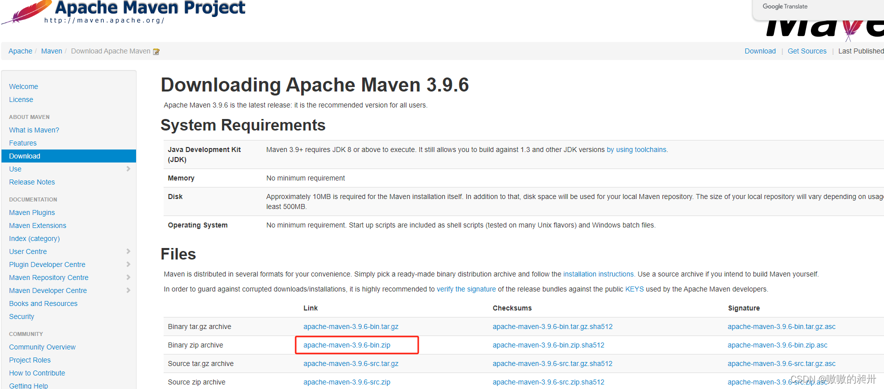
Task: Open Maven Developer Centre link
Action: [x=48, y=290]
